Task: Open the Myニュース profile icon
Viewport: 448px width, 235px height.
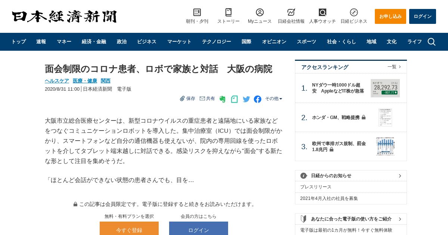Action: 260,12
